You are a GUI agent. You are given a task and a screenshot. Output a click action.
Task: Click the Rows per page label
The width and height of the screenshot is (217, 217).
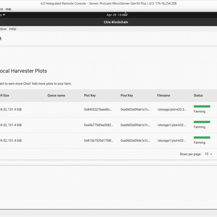point(190,154)
